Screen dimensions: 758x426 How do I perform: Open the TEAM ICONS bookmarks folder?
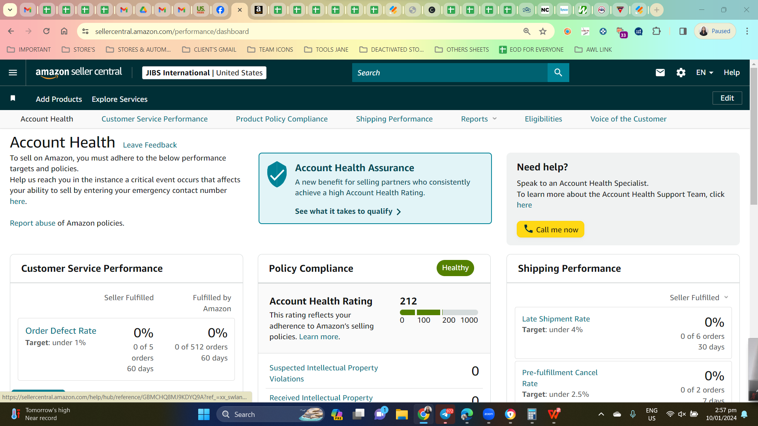pos(270,50)
